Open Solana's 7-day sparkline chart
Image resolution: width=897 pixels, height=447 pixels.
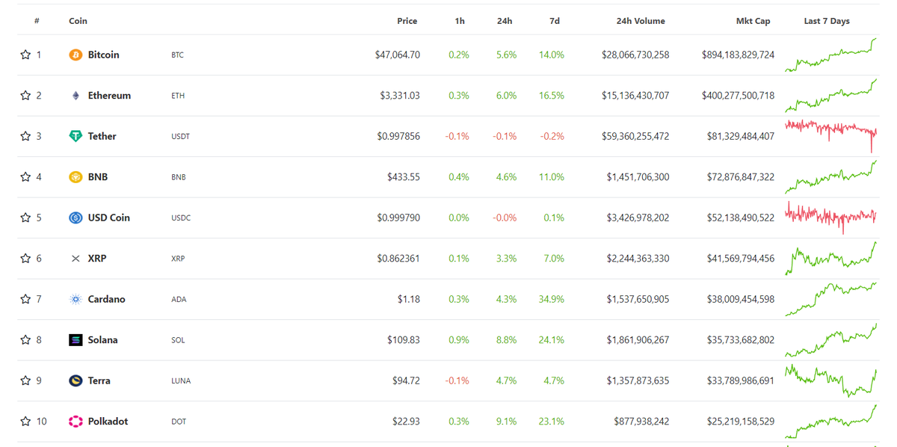[x=830, y=340]
